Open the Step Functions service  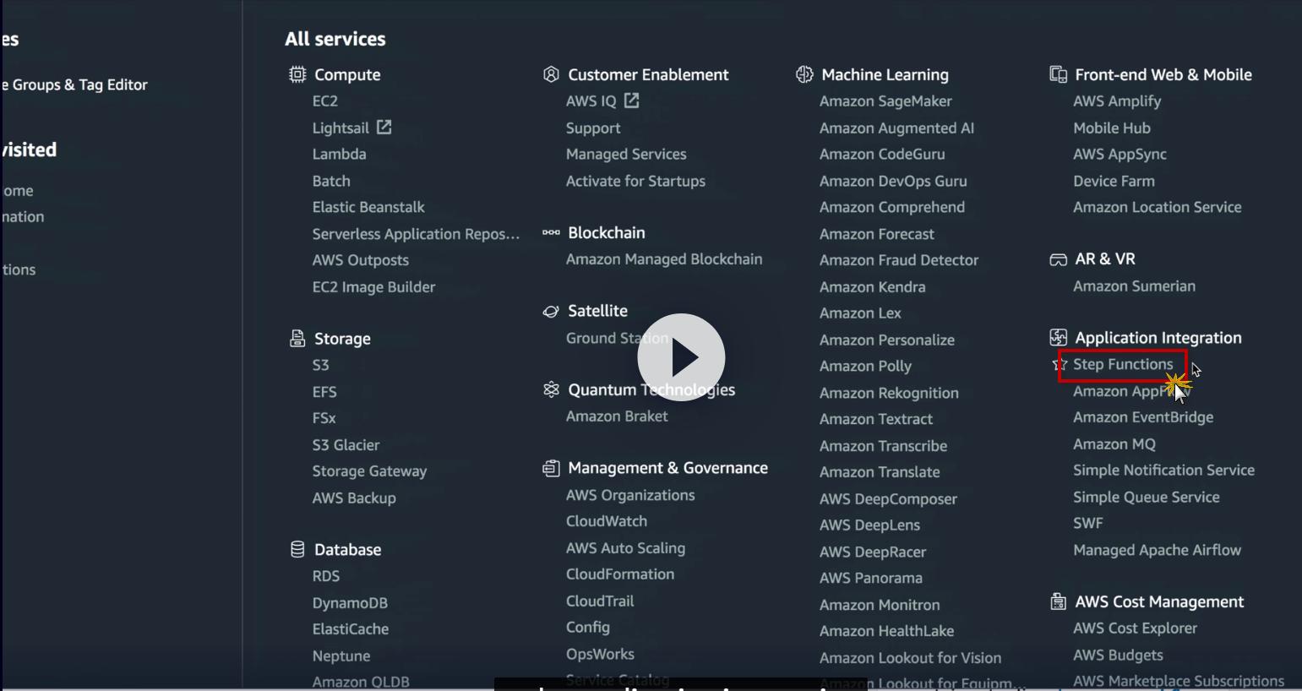1123,365
